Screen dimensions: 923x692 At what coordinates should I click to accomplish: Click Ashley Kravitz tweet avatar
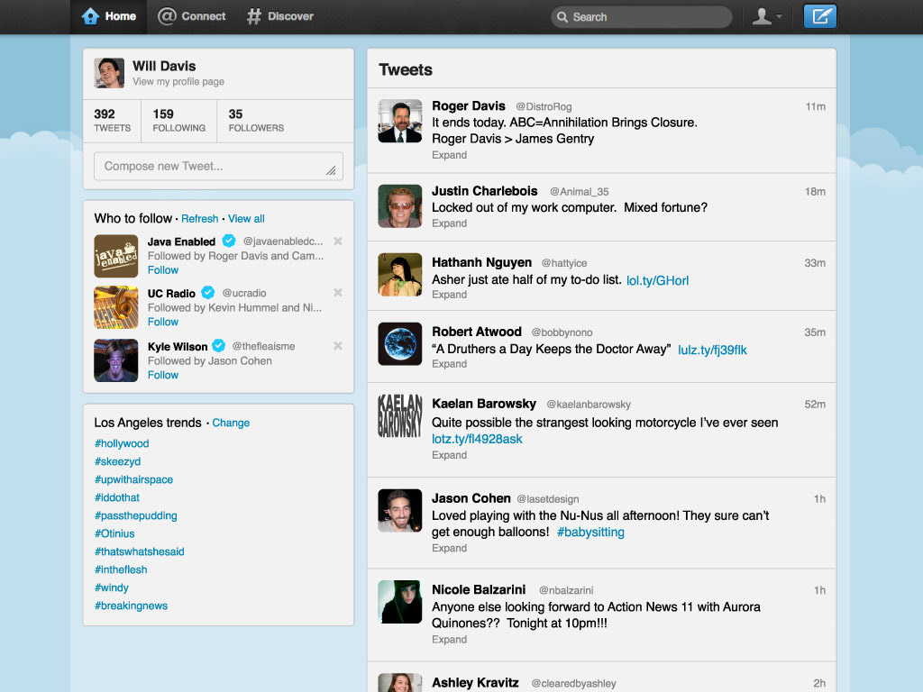(x=400, y=683)
